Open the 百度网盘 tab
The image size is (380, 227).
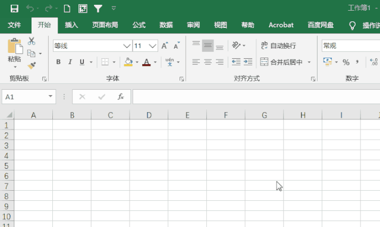321,25
